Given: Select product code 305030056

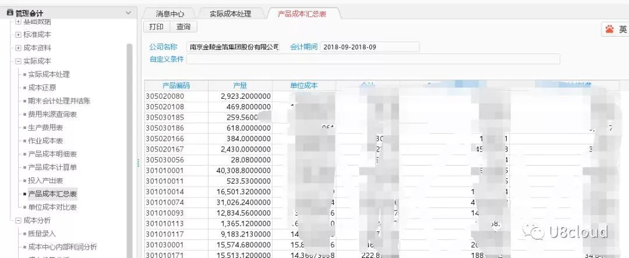Looking at the screenshot, I should tap(164, 160).
